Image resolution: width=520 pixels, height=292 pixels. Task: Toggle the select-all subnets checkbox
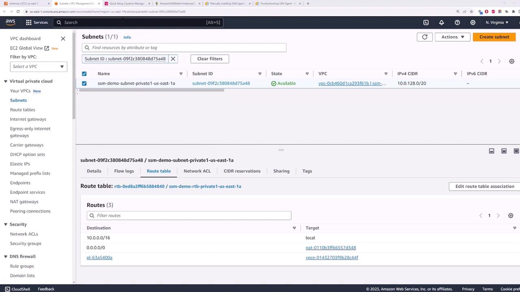pyautogui.click(x=84, y=74)
